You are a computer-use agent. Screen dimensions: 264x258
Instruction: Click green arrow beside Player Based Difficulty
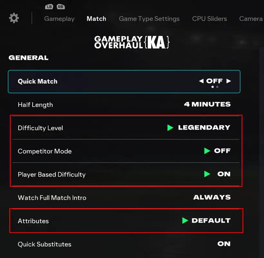pyautogui.click(x=207, y=174)
